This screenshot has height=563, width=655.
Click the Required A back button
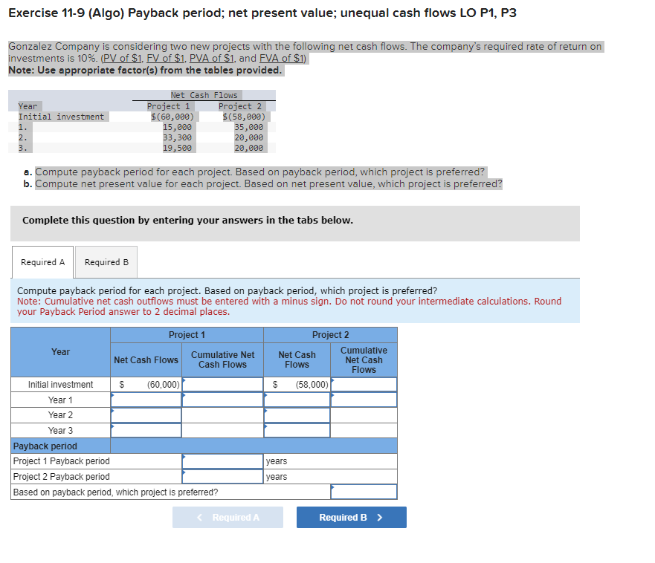tap(228, 517)
